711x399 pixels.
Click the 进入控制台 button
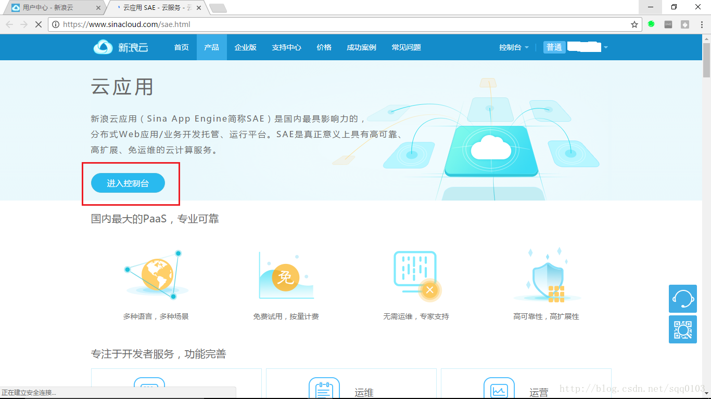128,183
